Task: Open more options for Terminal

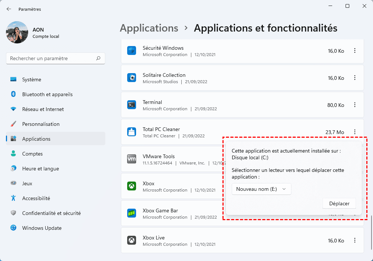Action: tap(355, 105)
